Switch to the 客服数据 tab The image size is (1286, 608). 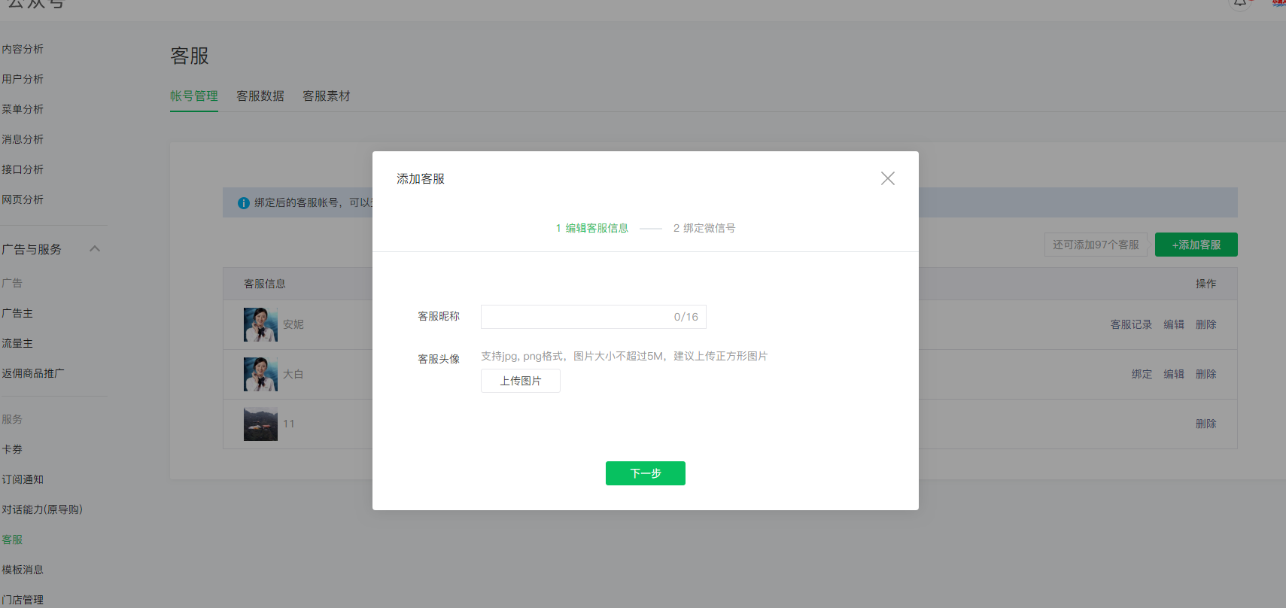[x=260, y=96]
